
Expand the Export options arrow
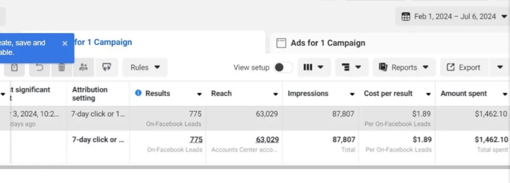[500, 67]
